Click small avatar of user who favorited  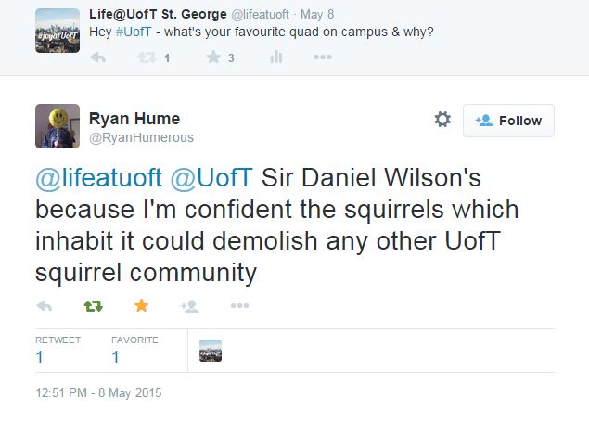pos(211,351)
